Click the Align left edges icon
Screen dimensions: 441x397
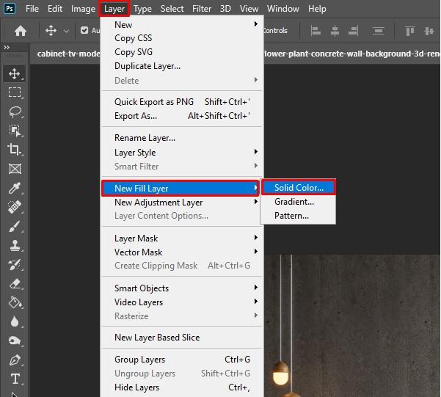point(316,31)
